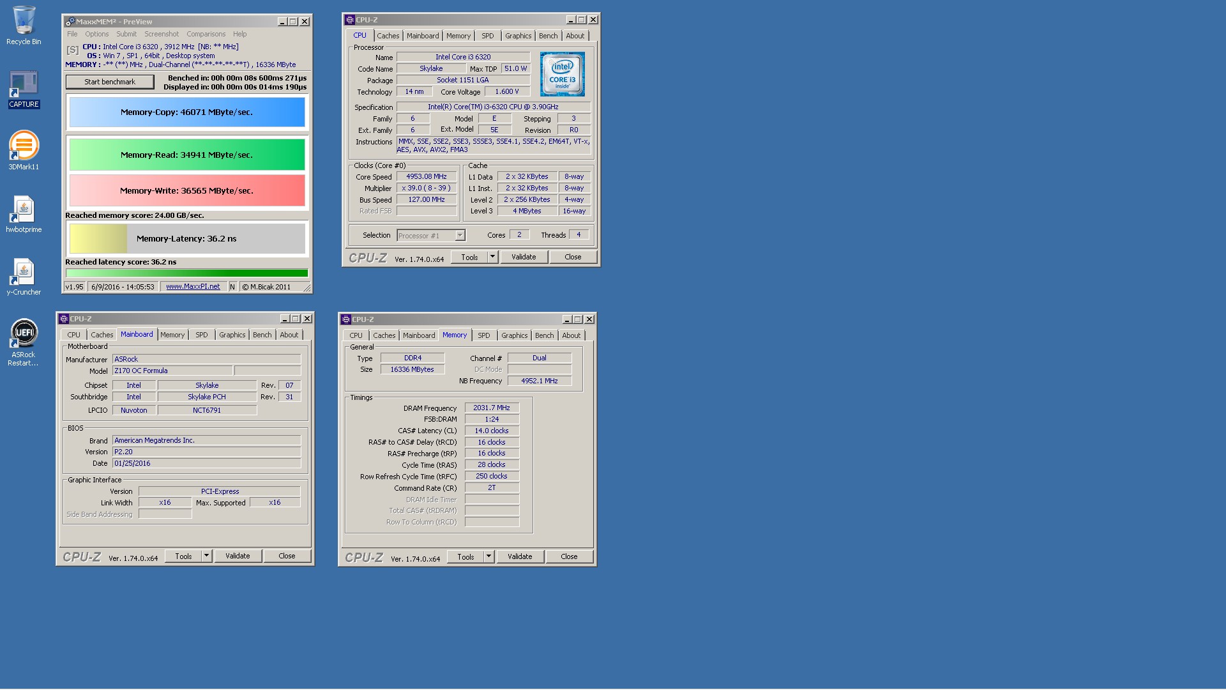Open the y-Cruncher desktop shortcut
The height and width of the screenshot is (690, 1226).
[x=24, y=277]
